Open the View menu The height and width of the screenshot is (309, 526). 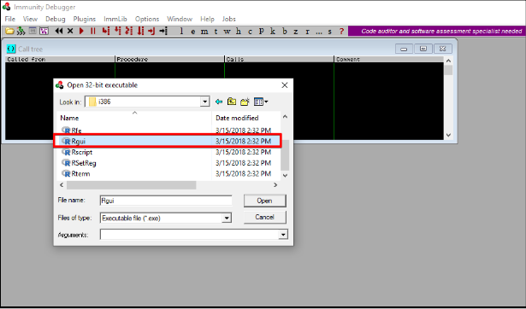(x=30, y=19)
